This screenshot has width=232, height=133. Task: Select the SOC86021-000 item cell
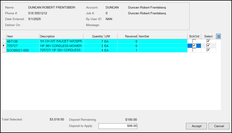[23, 50]
